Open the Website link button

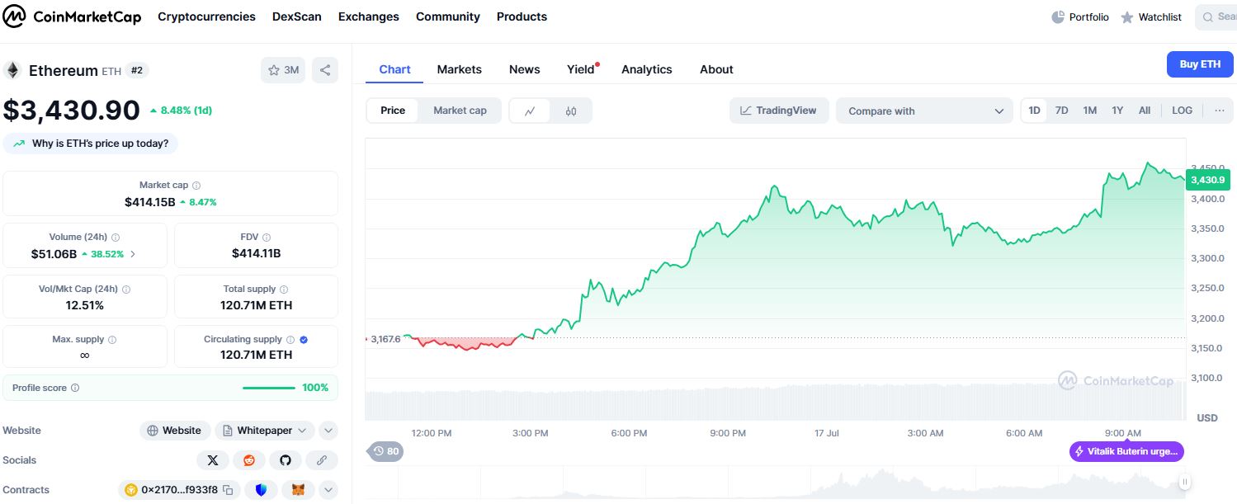[x=174, y=431]
